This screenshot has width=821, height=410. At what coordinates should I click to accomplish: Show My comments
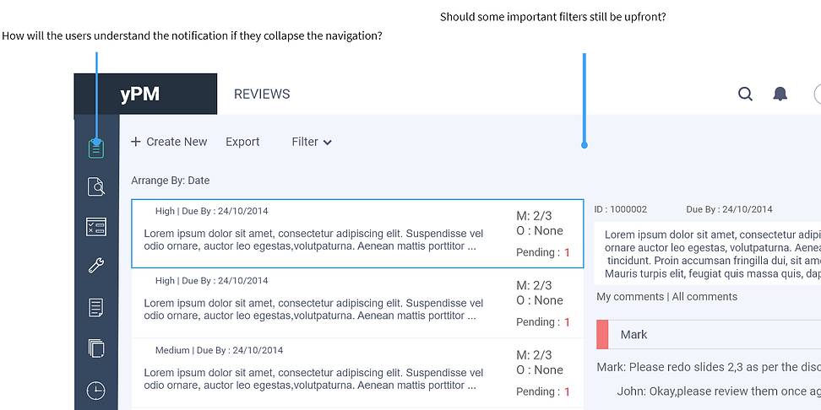point(630,297)
